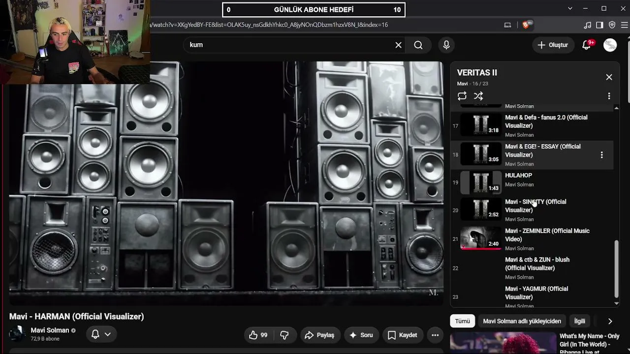Like the HARMAN video
Viewport: 630px width, 354px height.
point(258,335)
